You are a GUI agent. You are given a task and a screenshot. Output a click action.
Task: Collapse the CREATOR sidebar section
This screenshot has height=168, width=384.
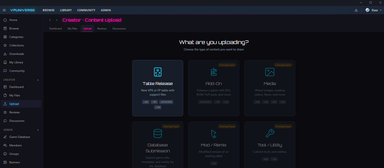tap(38, 80)
